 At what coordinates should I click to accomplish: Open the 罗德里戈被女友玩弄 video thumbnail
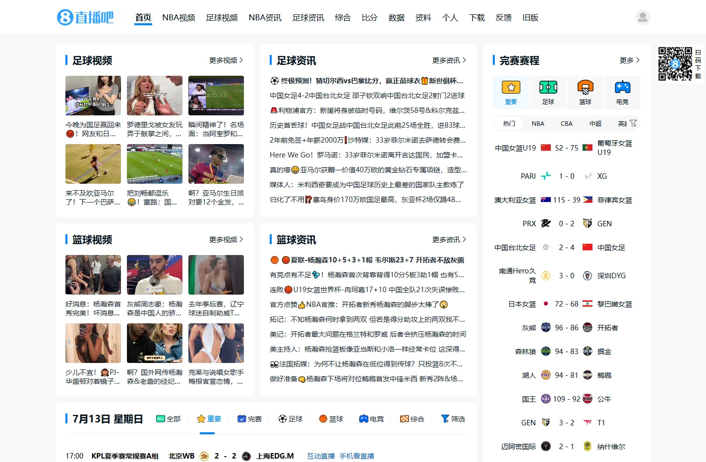coord(155,96)
